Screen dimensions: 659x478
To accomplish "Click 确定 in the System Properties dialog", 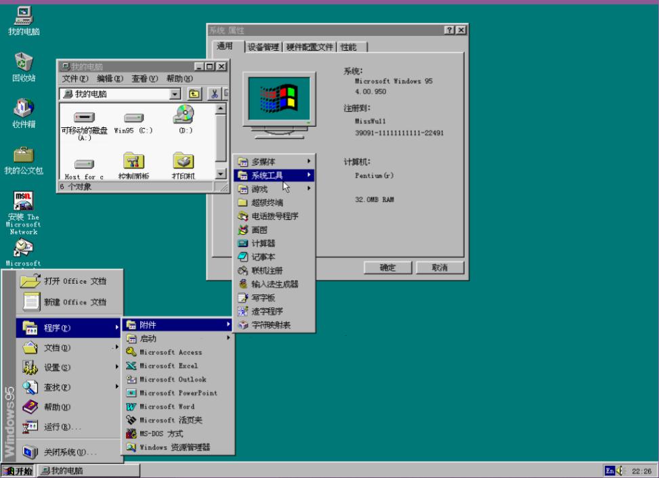I will click(x=387, y=267).
